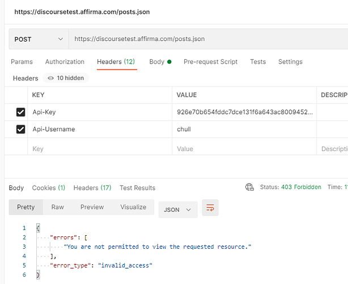Open the request Body tab
Screen dimensions: 348x284
click(160, 61)
